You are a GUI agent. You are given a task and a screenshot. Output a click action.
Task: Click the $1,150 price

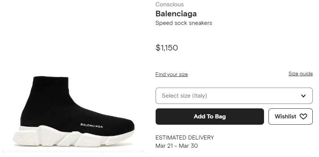167,48
